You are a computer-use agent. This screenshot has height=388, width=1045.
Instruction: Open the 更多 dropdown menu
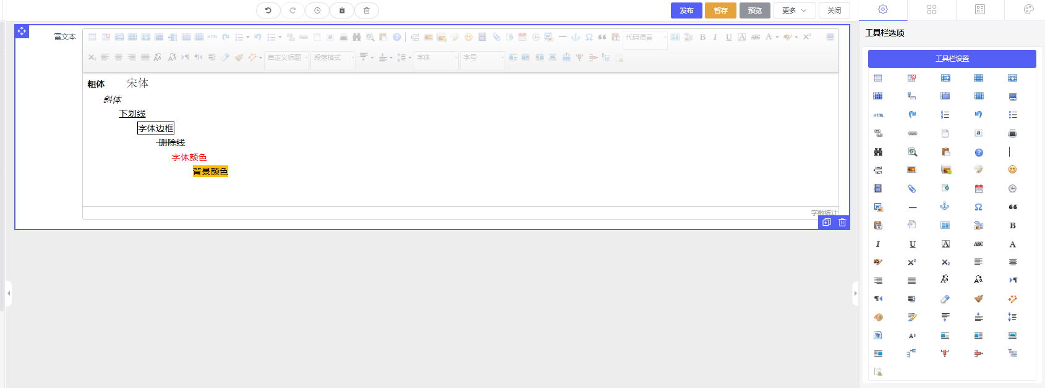(794, 10)
